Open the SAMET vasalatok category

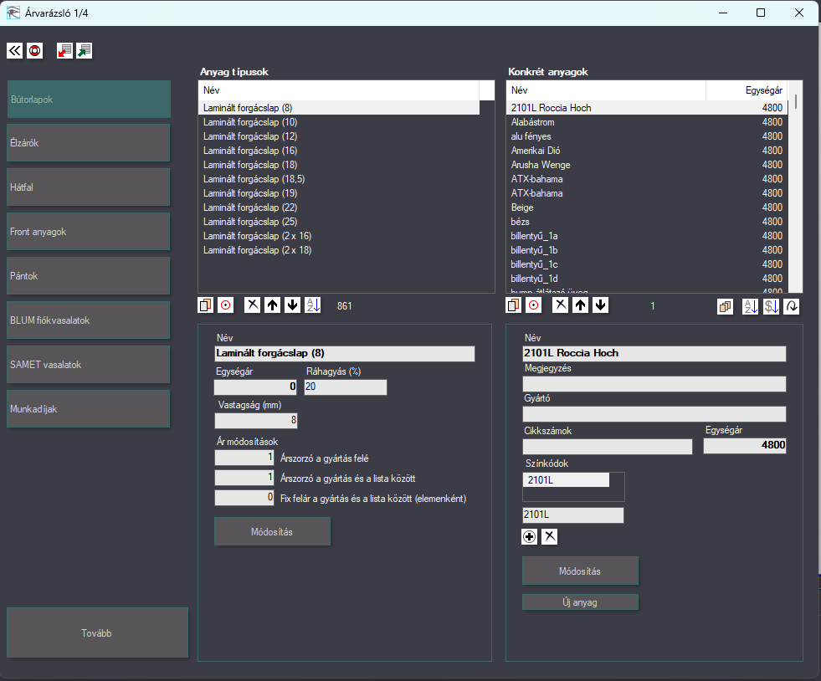pos(89,365)
